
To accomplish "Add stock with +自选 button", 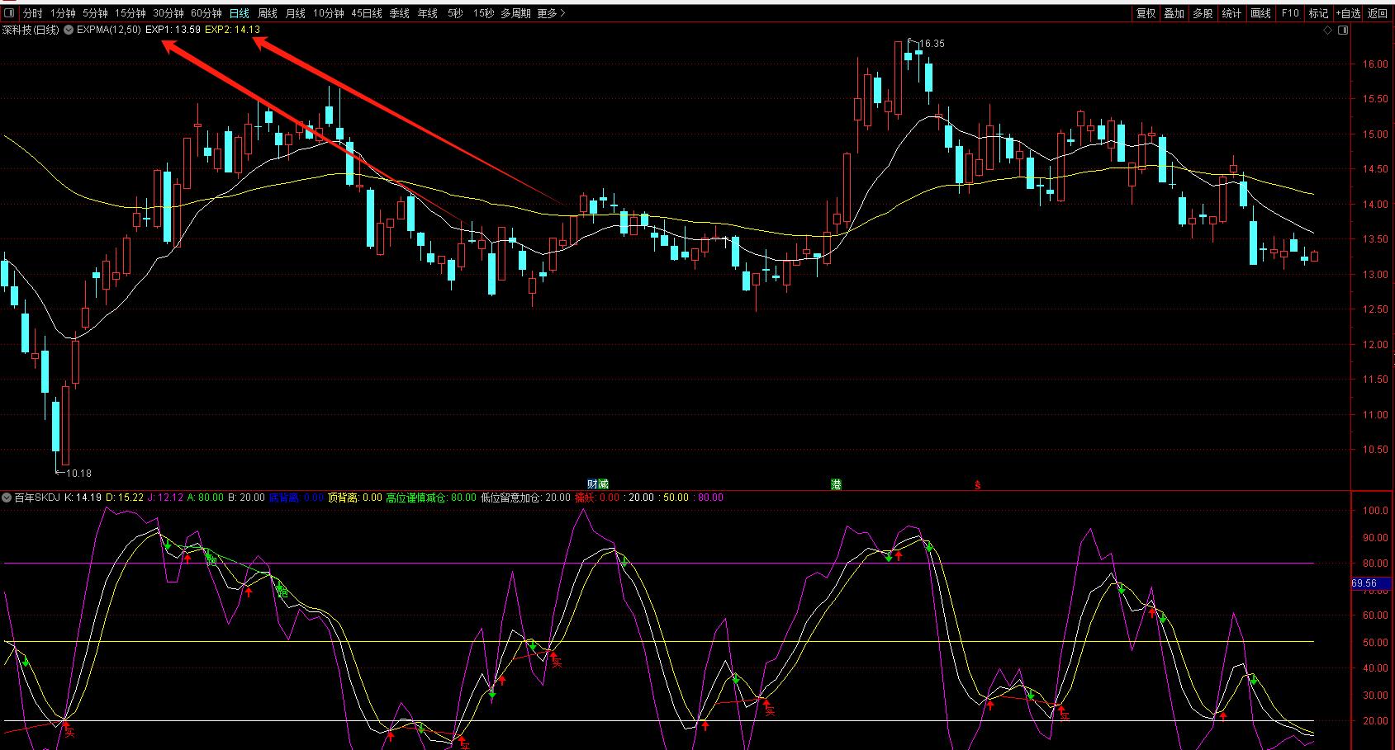I will click(1347, 13).
